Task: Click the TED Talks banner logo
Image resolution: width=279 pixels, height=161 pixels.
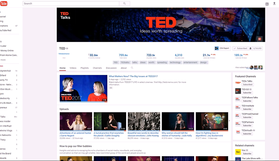Action: 65,16
